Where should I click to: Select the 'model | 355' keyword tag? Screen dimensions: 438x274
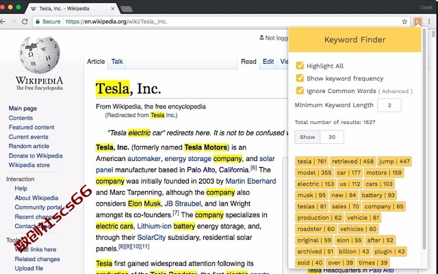point(314,173)
